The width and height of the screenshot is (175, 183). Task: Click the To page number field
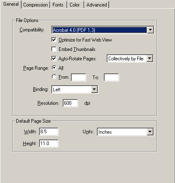click(112, 77)
